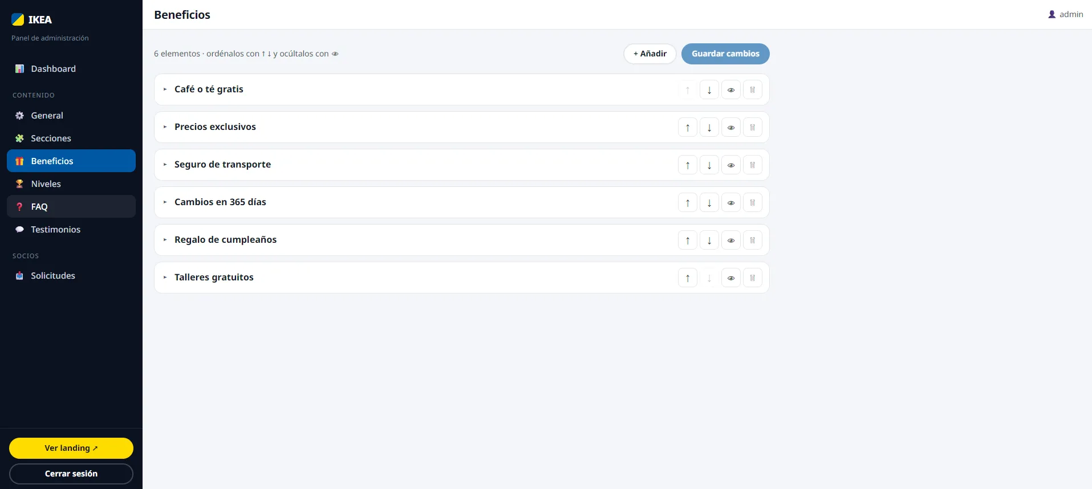Move "Café o té gratis" down one position
The image size is (1092, 489).
[x=709, y=89]
